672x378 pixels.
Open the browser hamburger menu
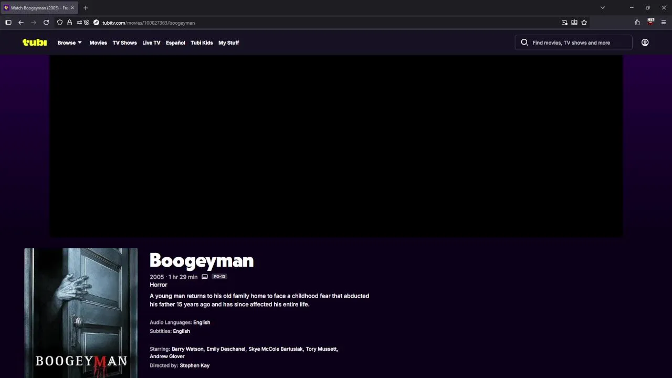[x=664, y=23]
